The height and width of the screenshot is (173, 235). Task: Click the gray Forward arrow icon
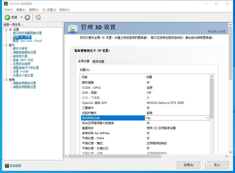point(27,17)
